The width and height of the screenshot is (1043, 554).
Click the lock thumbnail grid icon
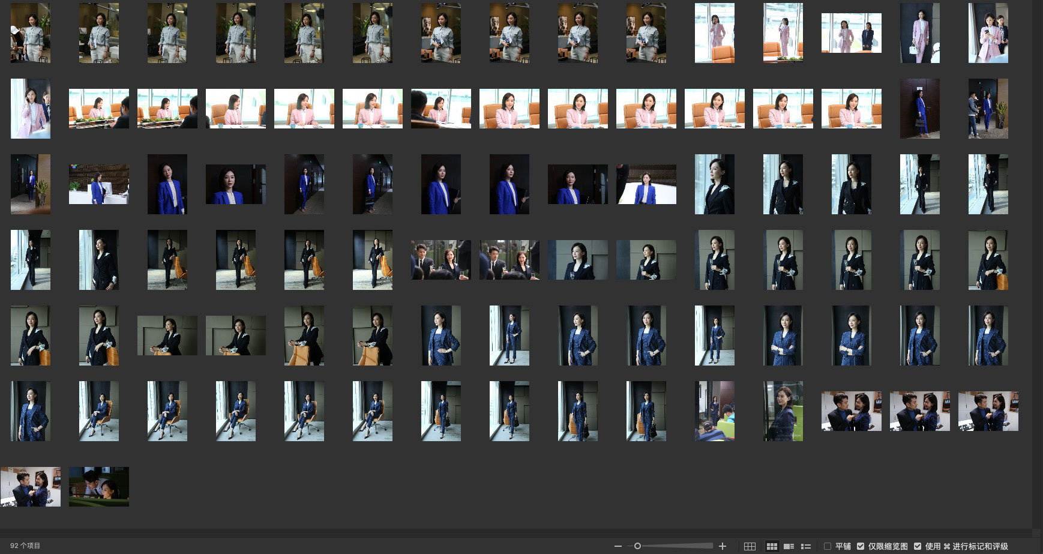750,546
